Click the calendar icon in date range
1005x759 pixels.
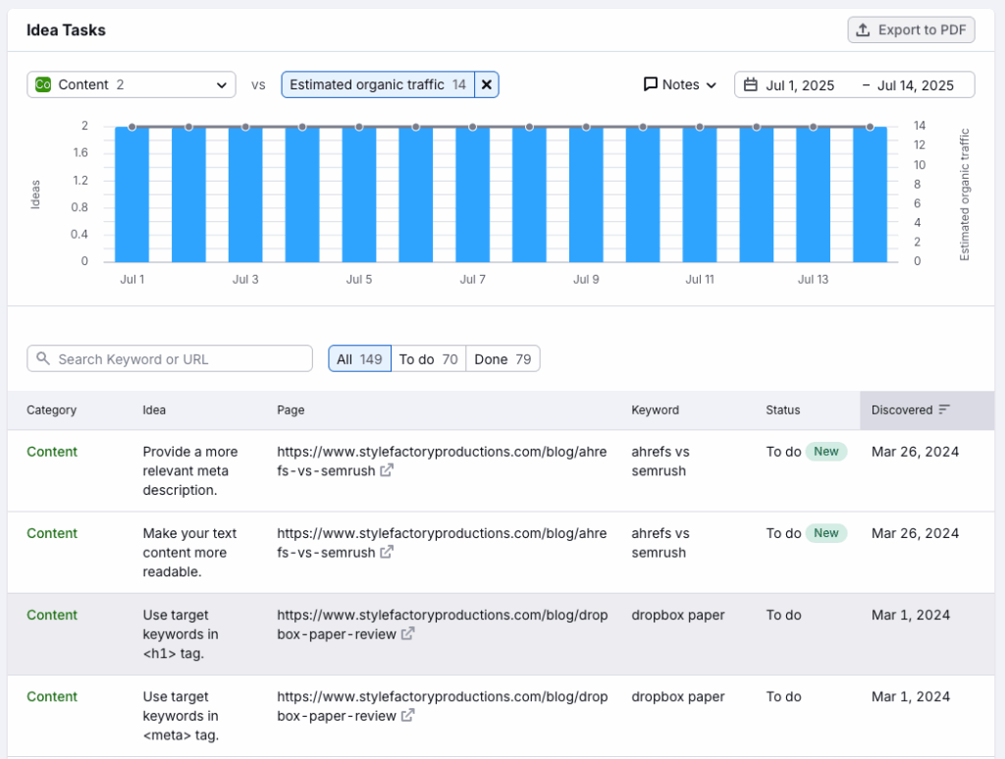pyautogui.click(x=751, y=84)
